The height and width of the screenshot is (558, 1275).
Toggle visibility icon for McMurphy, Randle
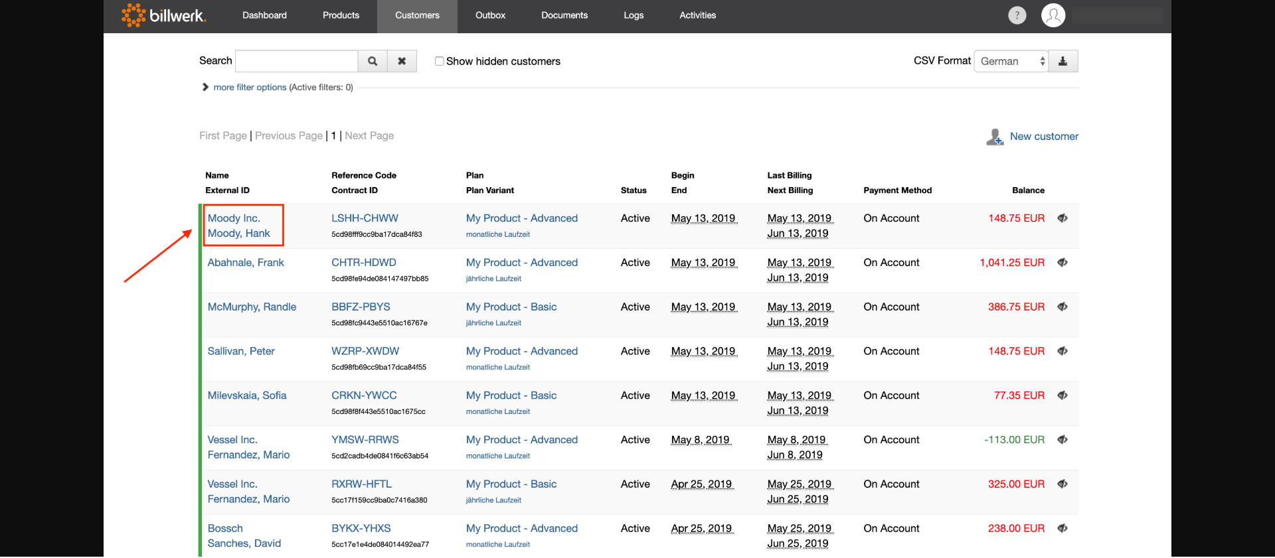pos(1062,307)
